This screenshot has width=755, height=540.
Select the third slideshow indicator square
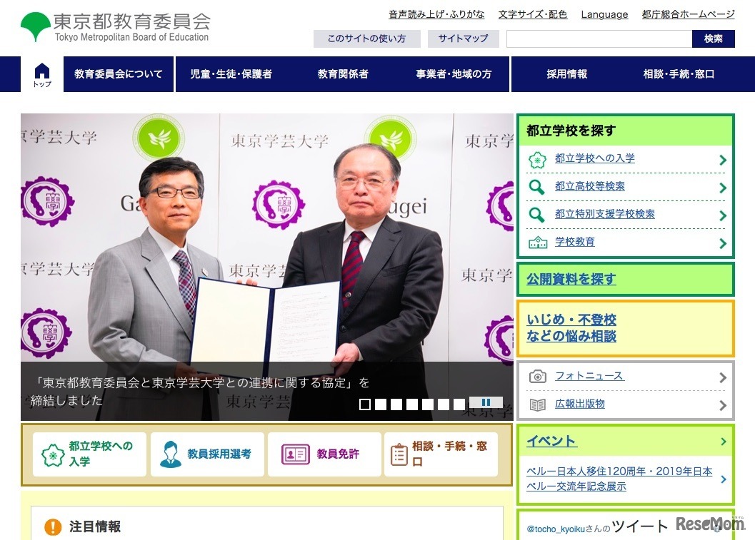pos(396,404)
